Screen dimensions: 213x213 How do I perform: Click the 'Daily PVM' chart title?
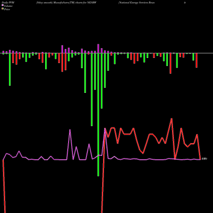coord(8,3)
